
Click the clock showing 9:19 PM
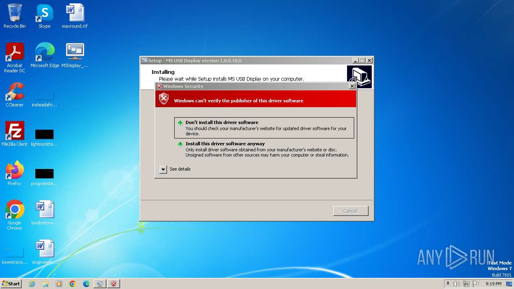pos(493,284)
